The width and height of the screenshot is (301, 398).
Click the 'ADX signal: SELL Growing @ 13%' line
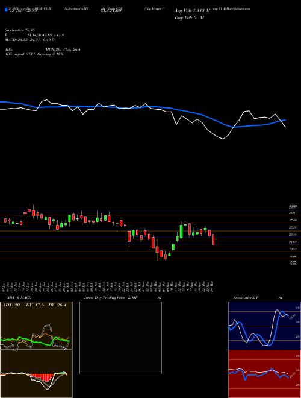coord(34,54)
